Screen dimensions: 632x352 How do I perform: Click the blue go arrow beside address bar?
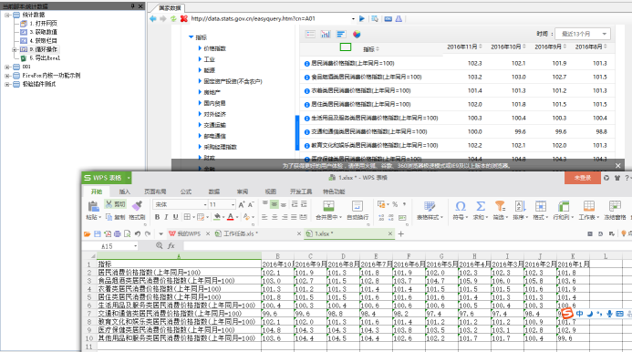362,18
